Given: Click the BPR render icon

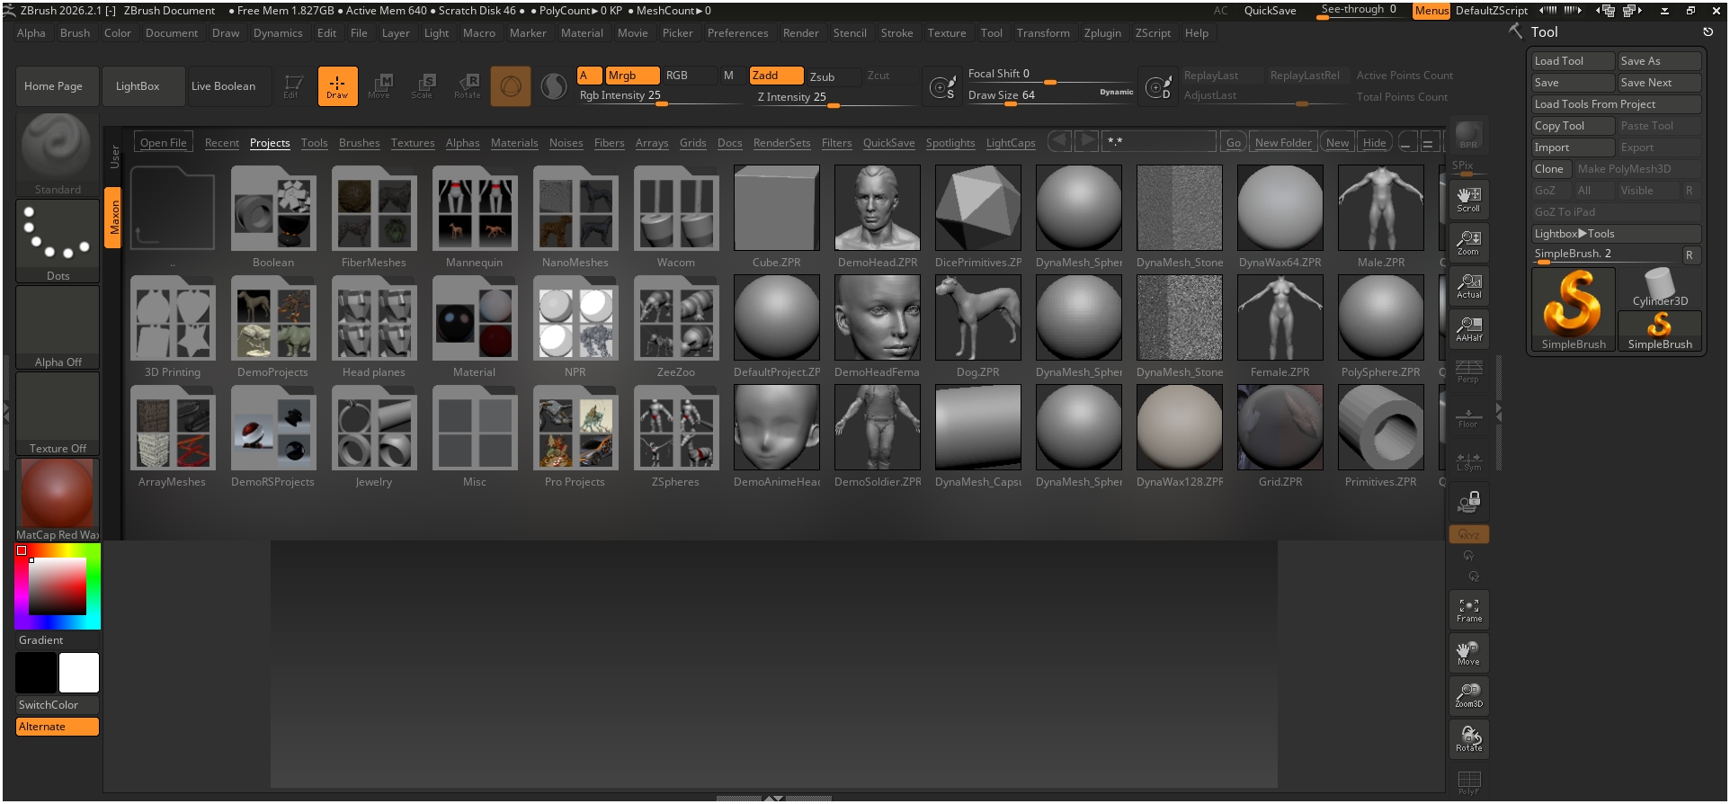Looking at the screenshot, I should coord(1468,136).
